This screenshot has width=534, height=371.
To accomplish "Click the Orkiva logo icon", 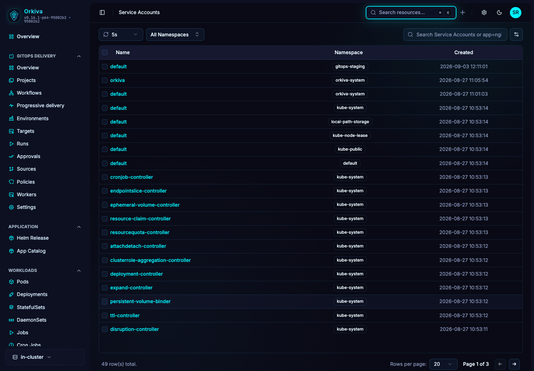I will (14, 15).
